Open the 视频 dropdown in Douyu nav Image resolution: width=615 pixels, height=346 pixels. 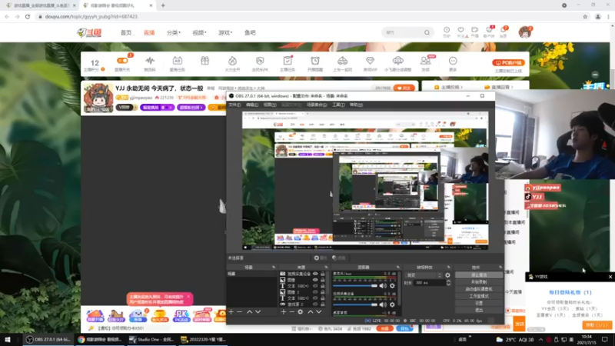199,32
